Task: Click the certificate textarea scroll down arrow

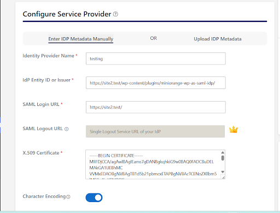Action: (223, 172)
